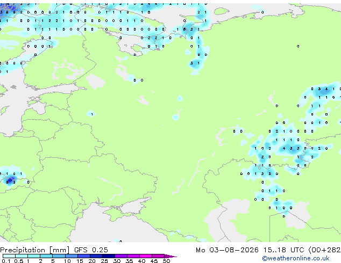Select the 40 mm magenta legend color
The width and height of the screenshot is (341, 263).
pyautogui.click(x=146, y=256)
